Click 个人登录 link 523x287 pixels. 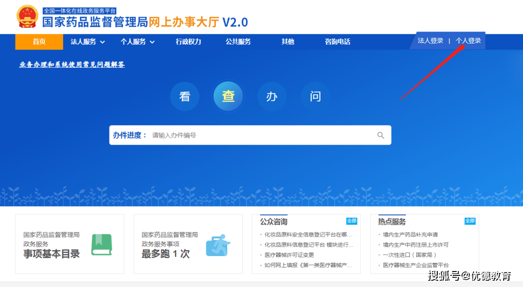pos(468,41)
